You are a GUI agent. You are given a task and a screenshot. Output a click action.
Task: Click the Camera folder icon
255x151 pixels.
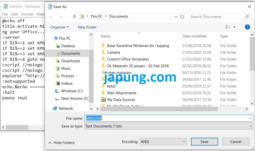[x=103, y=52]
